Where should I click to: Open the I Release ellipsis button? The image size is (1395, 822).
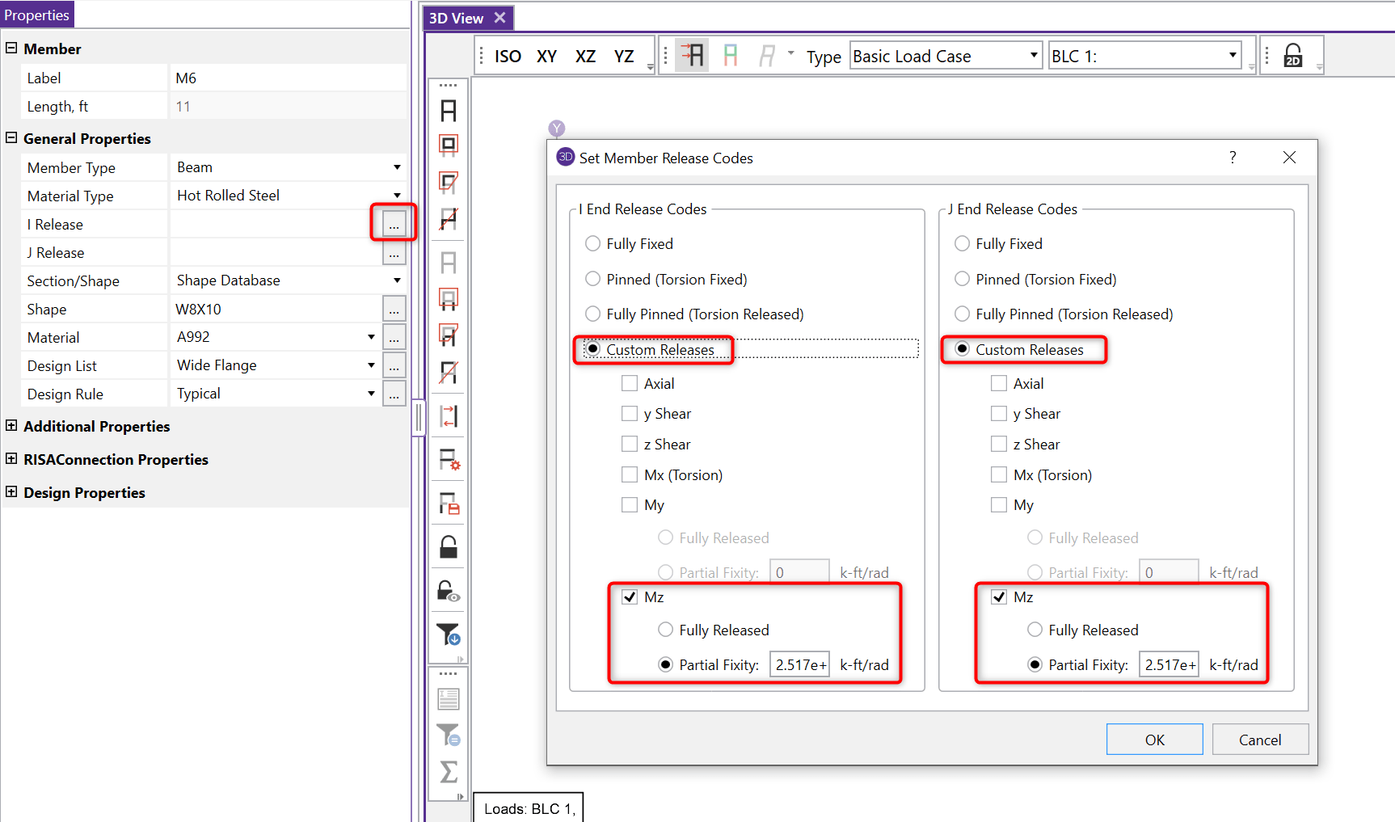pyautogui.click(x=394, y=224)
